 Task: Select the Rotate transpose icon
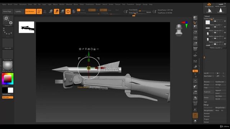click(x=62, y=11)
